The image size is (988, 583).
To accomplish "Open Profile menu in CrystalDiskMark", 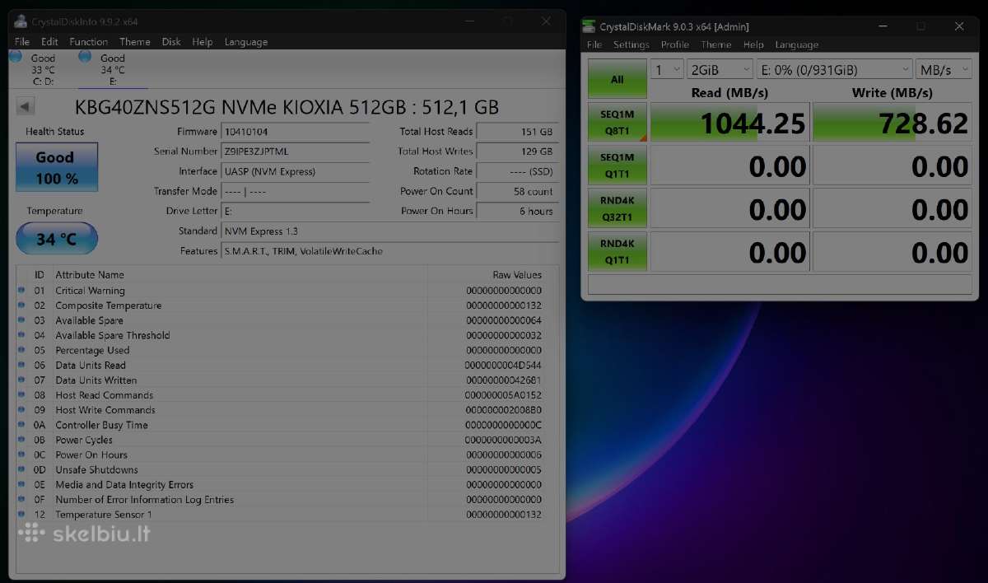I will pos(675,45).
